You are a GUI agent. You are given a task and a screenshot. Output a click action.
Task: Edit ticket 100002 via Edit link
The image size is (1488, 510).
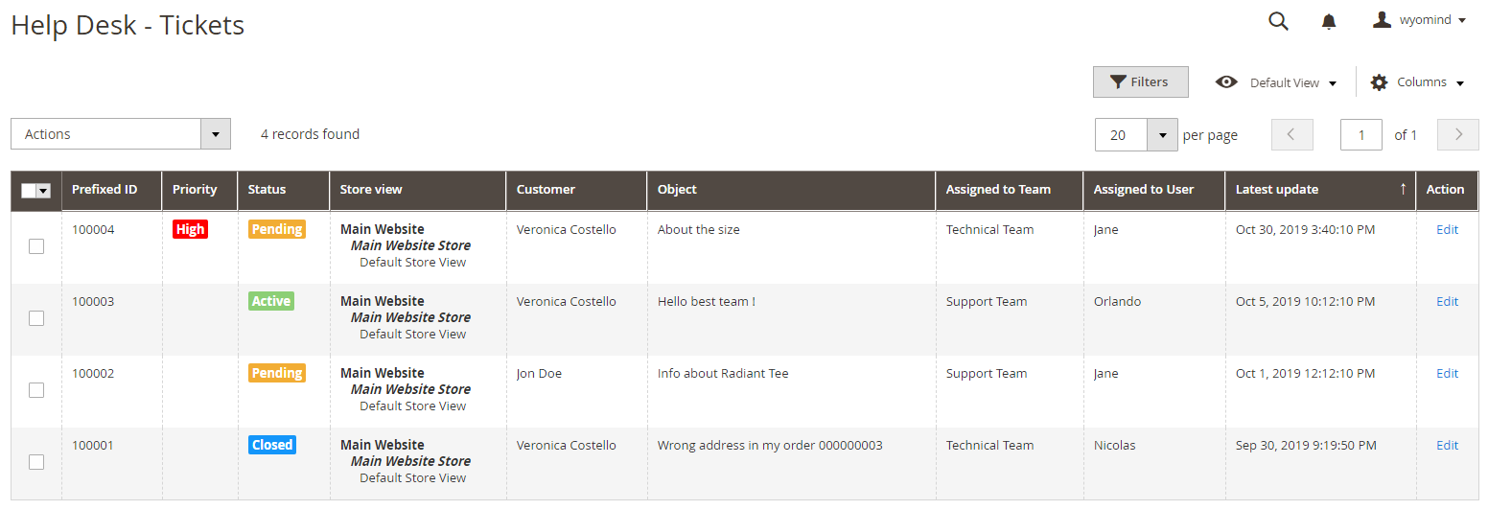pyautogui.click(x=1447, y=373)
